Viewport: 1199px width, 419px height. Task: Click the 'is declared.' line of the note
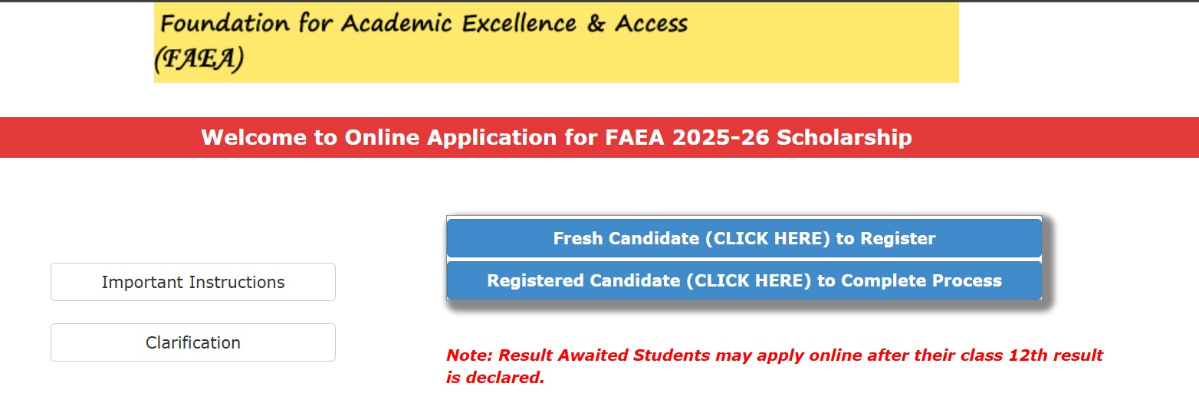point(495,378)
